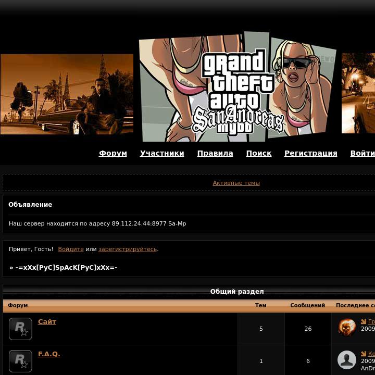Click the Войти login link in navigation
The width and height of the screenshot is (375, 375).
pyautogui.click(x=362, y=153)
